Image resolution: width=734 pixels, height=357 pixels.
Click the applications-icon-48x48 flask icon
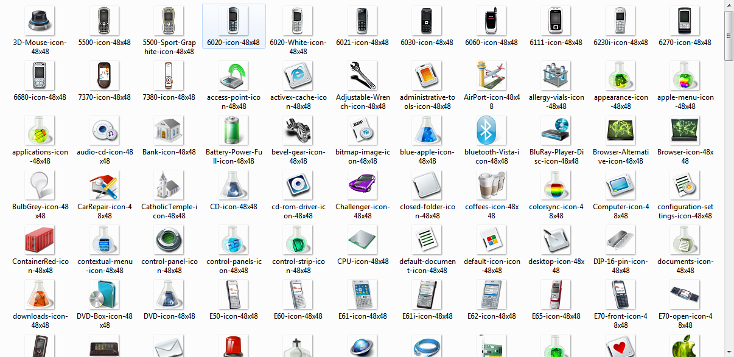click(x=40, y=130)
